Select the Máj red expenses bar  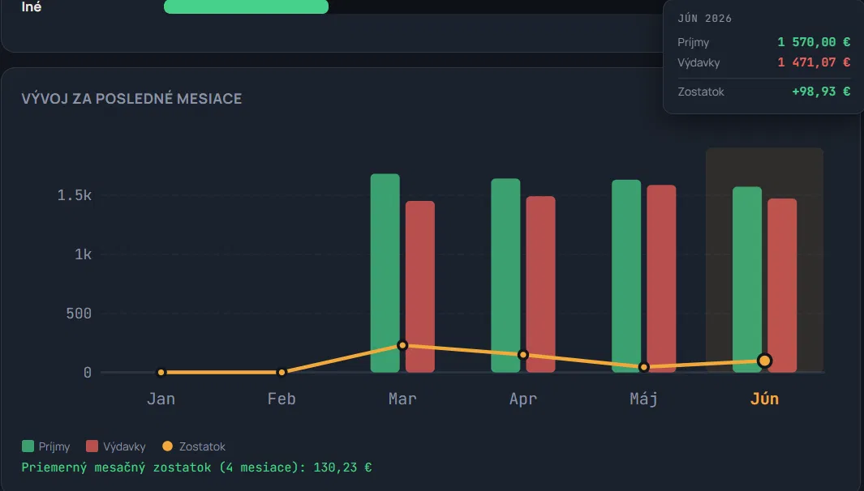661,279
